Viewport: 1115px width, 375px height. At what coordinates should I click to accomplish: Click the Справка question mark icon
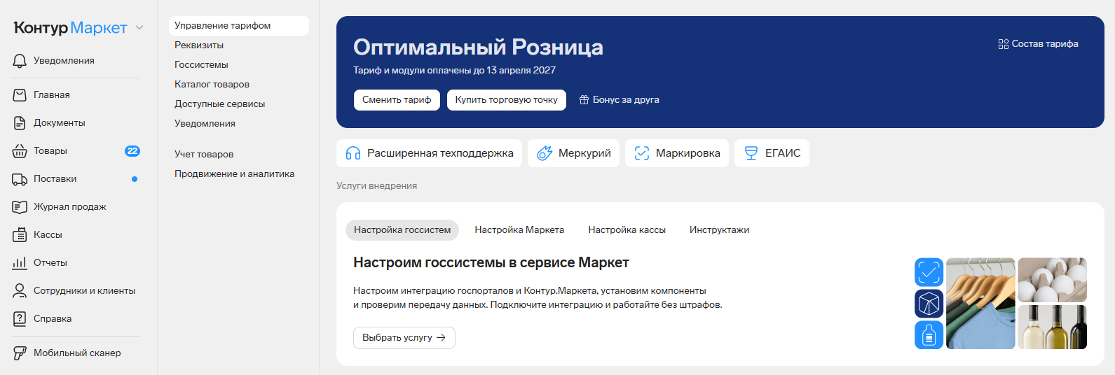pyautogui.click(x=20, y=319)
